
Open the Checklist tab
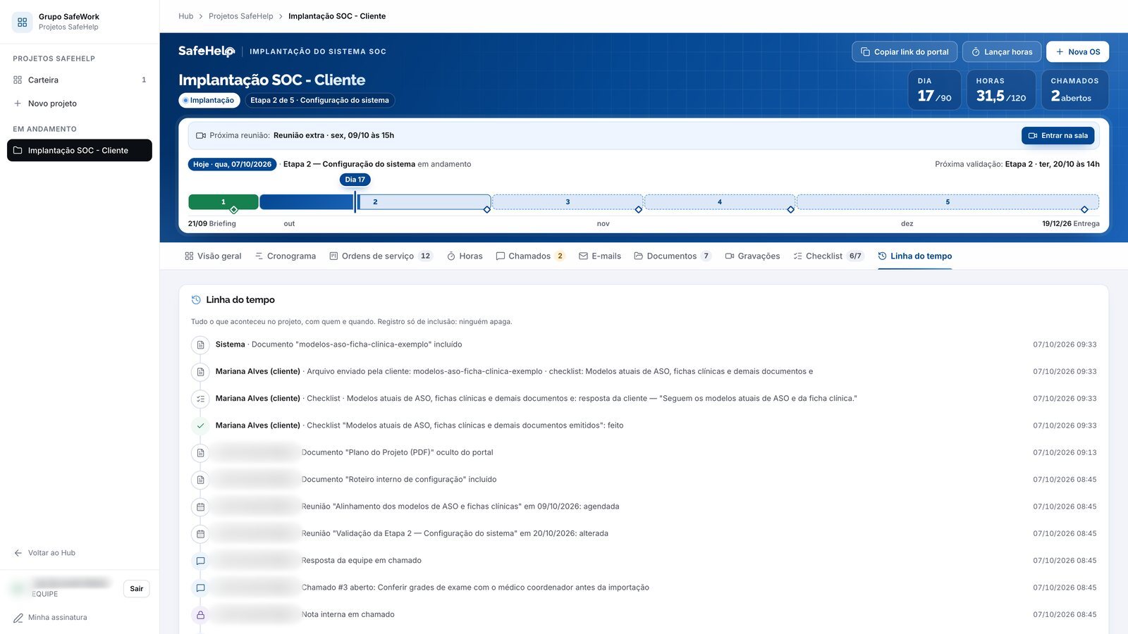pos(828,256)
